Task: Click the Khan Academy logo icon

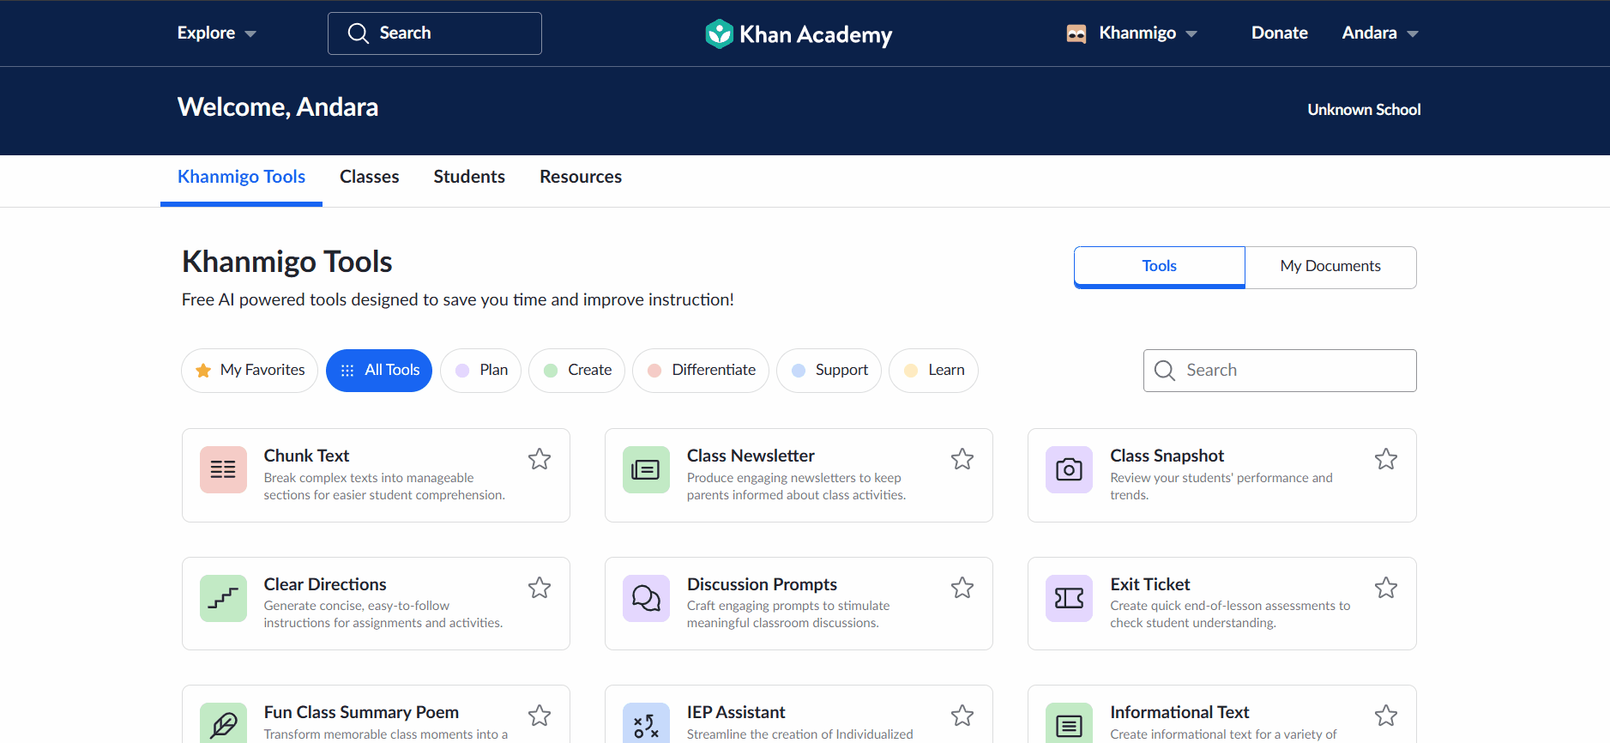Action: coord(719,33)
